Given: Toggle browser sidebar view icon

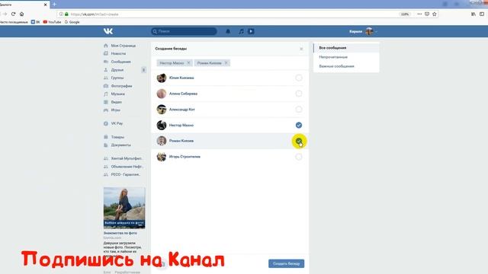Looking at the screenshot, I should point(482,14).
